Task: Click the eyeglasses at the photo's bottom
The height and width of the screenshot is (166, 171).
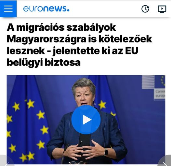Action: pyautogui.click(x=77, y=163)
